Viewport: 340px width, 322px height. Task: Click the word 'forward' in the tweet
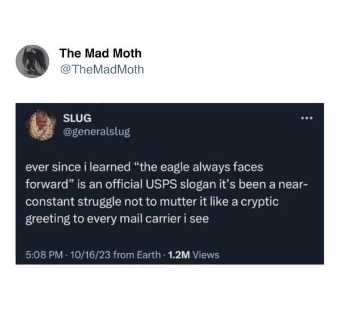click(x=47, y=185)
